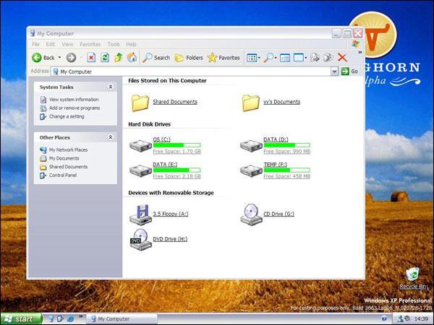Open the Favorites menu in menu bar
This screenshot has height=325, width=434.
coord(90,44)
